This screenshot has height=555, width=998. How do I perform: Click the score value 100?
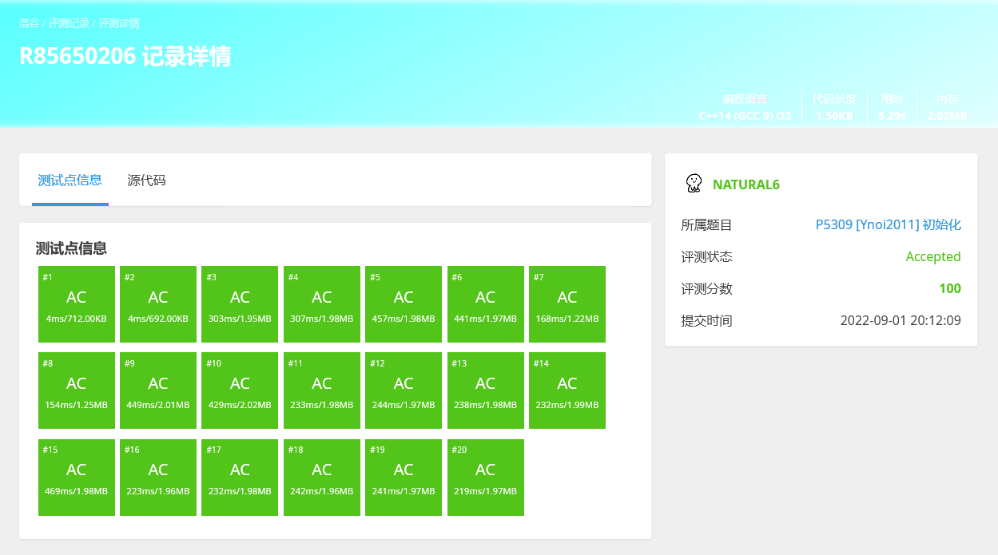click(950, 289)
